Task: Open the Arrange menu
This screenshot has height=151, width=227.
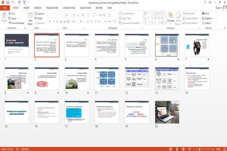Action: point(171,19)
